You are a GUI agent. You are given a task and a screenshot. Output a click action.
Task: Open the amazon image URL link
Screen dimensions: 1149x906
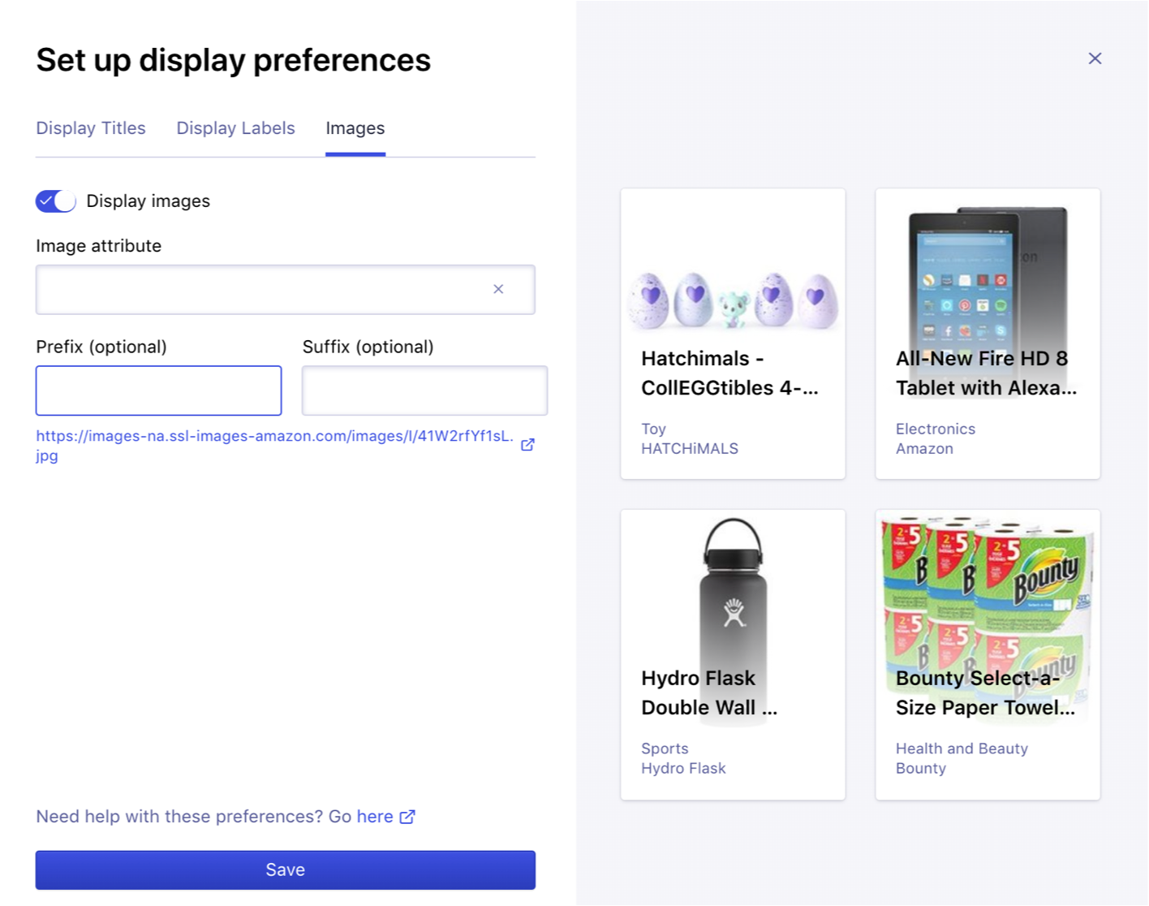[274, 446]
